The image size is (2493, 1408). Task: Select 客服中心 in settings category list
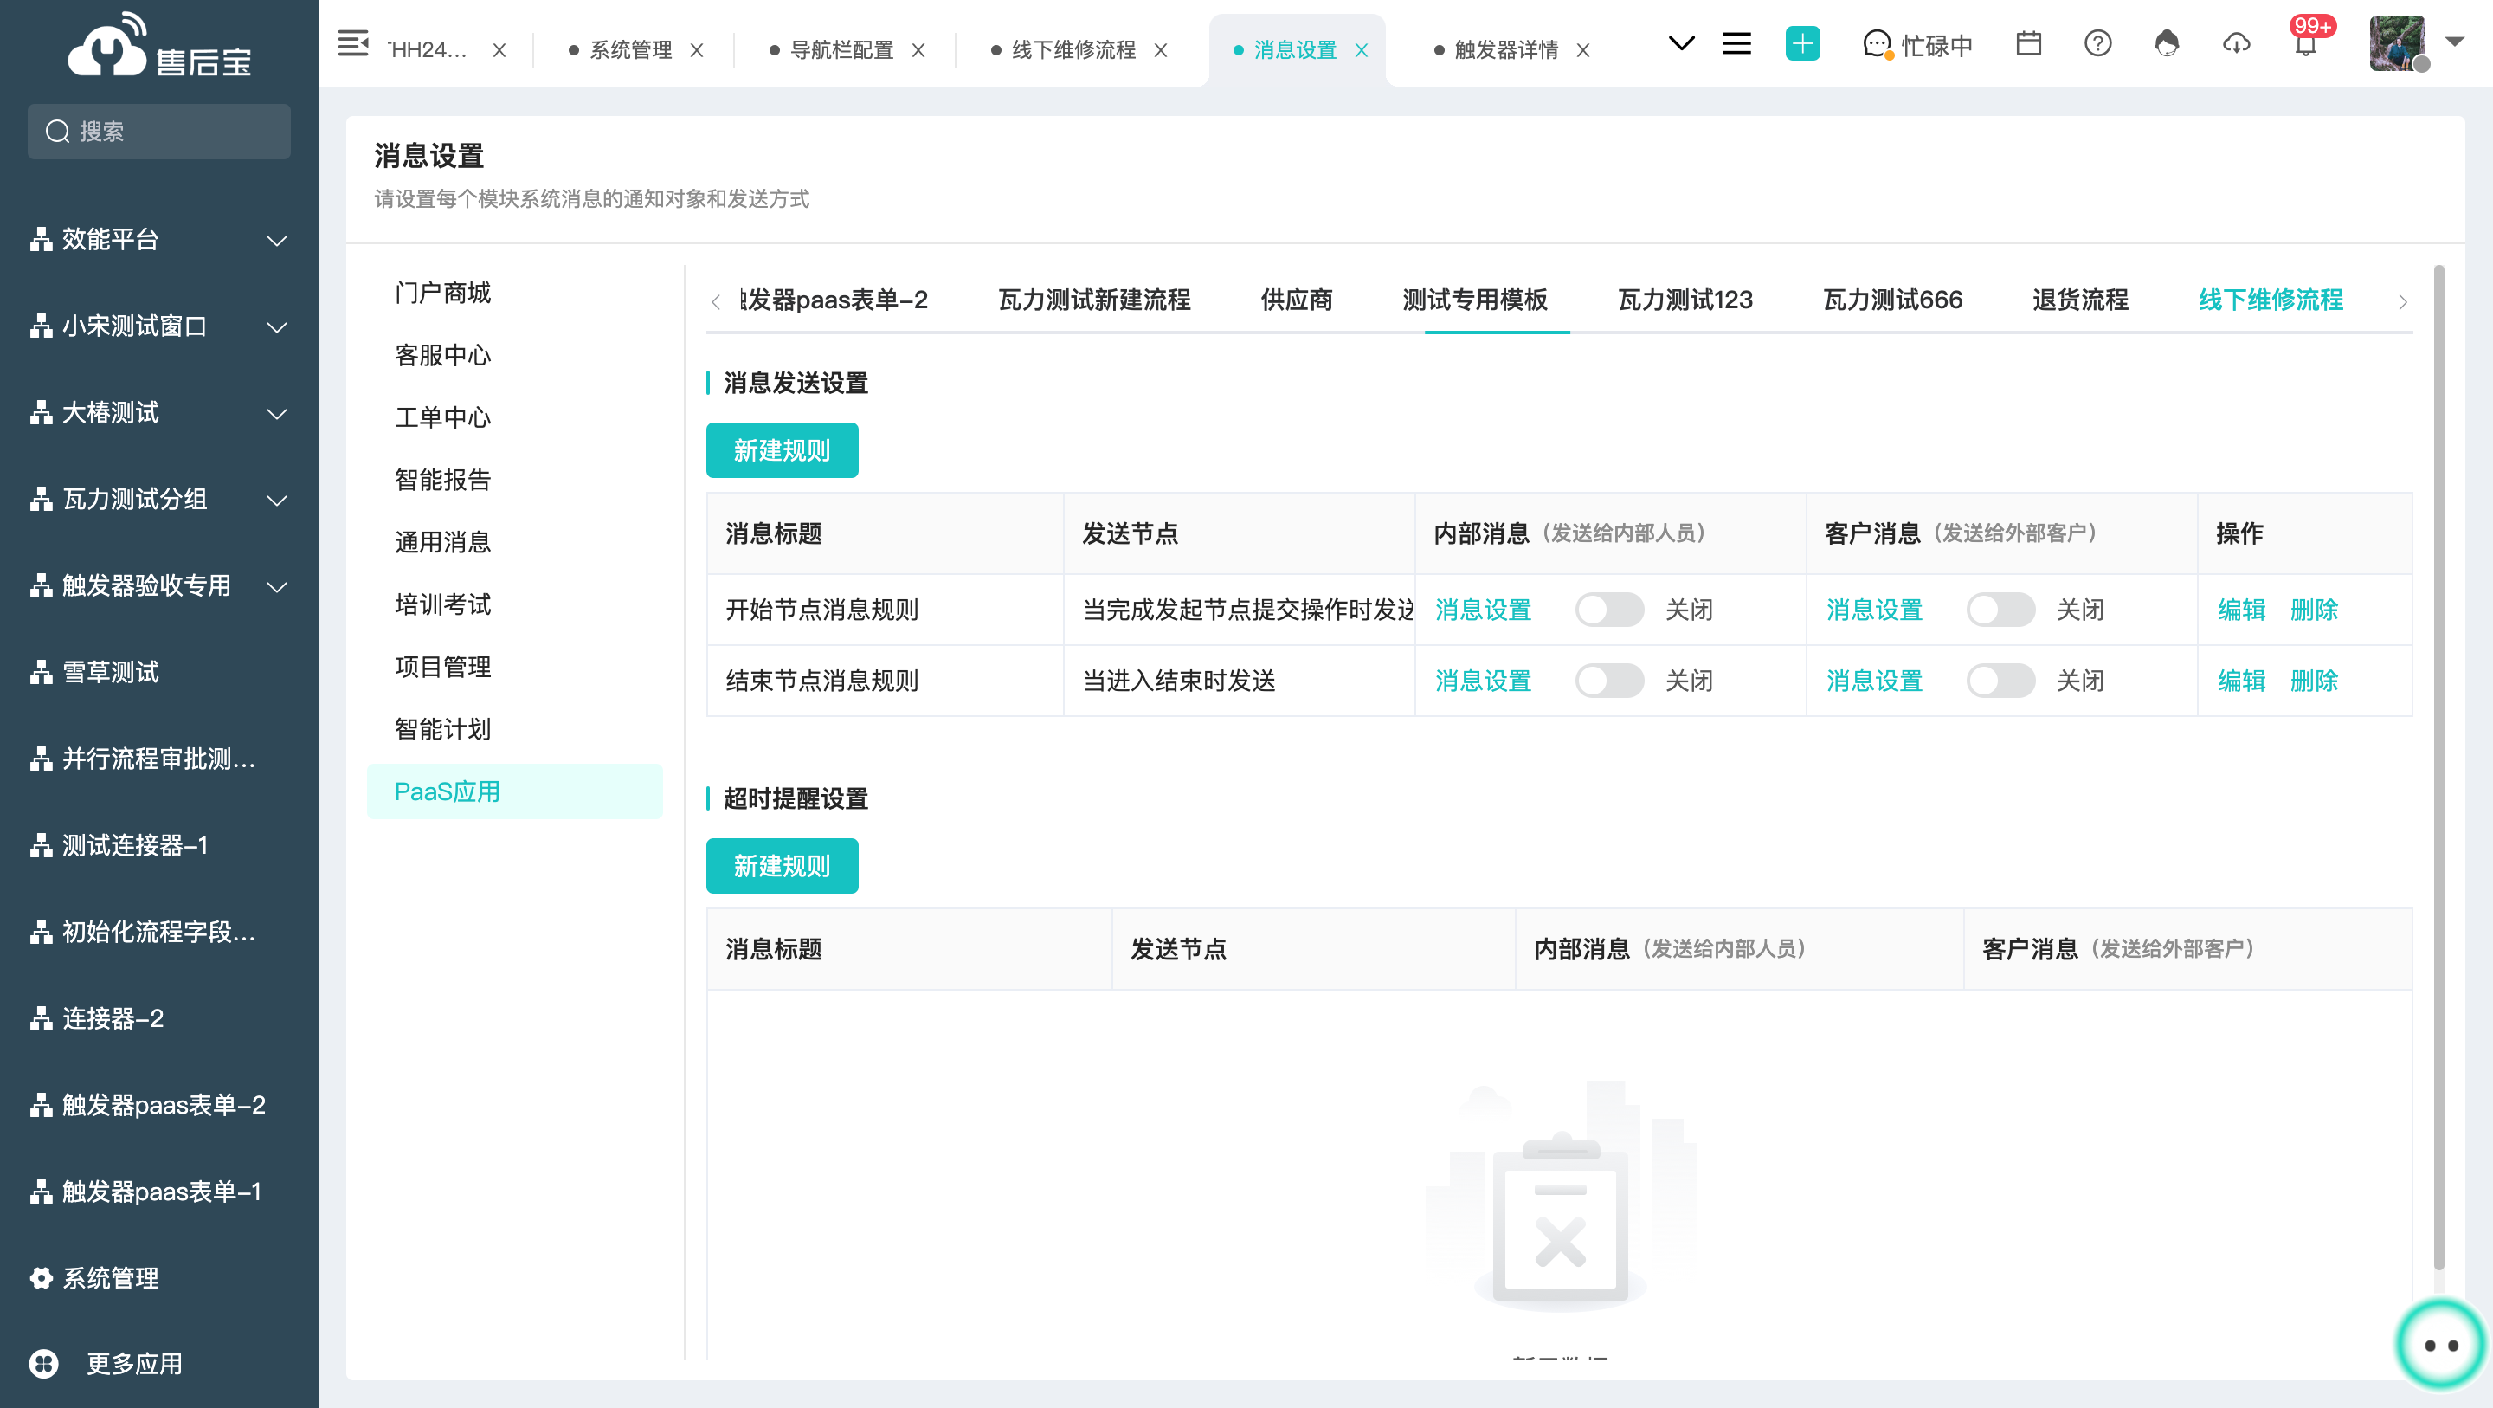tap(442, 355)
